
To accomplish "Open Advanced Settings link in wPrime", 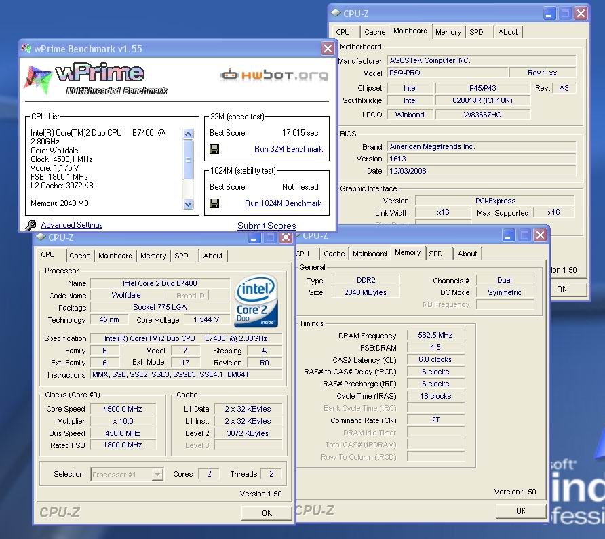I will [72, 225].
